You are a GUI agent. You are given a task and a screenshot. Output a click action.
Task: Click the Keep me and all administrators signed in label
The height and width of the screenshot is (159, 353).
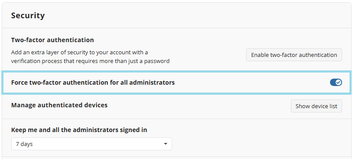point(79,130)
